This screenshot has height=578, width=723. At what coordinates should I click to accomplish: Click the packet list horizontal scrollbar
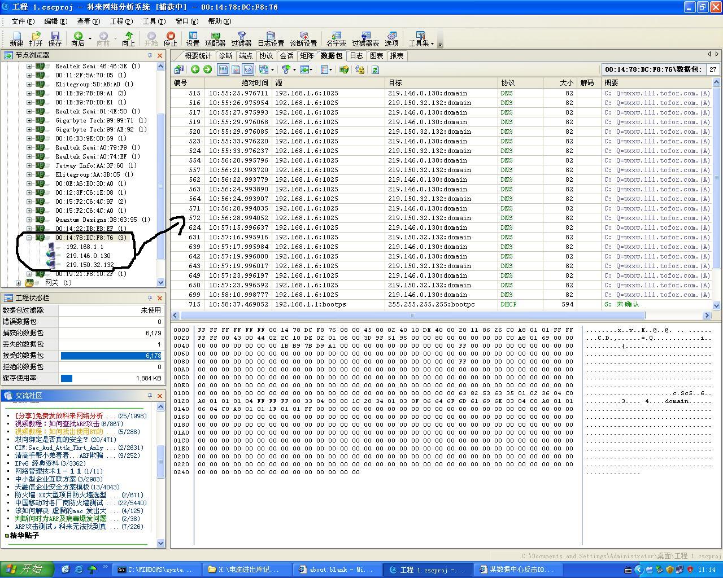412,315
